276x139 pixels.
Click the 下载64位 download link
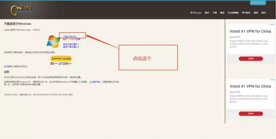tap(70, 36)
